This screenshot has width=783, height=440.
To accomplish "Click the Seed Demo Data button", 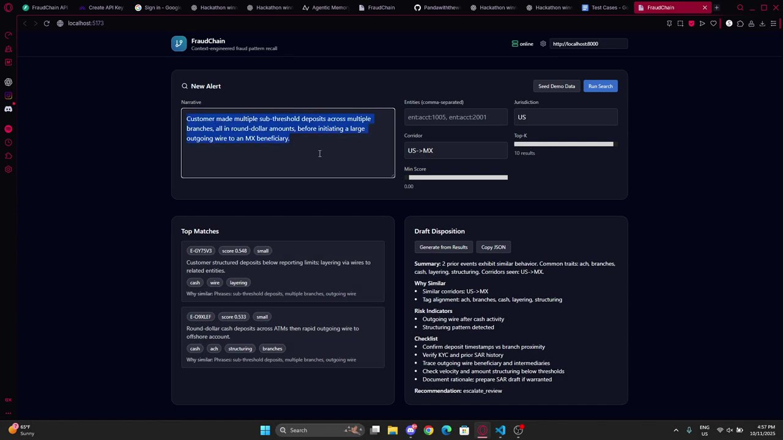I will [x=557, y=86].
